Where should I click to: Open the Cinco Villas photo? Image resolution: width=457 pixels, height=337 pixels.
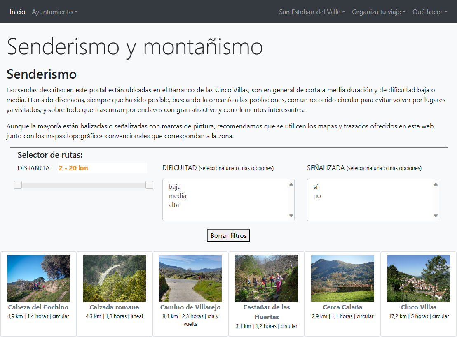point(419,279)
